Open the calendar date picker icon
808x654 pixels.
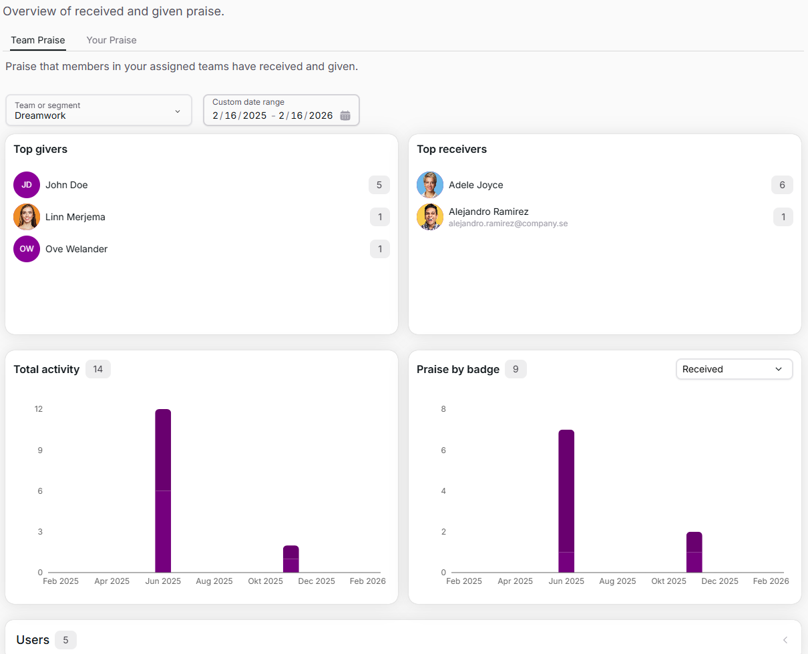click(x=345, y=115)
